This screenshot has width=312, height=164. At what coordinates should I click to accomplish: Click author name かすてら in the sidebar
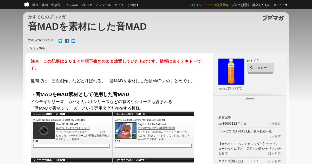253,61
